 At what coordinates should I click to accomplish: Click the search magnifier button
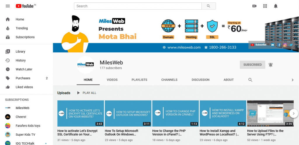(x=208, y=6)
